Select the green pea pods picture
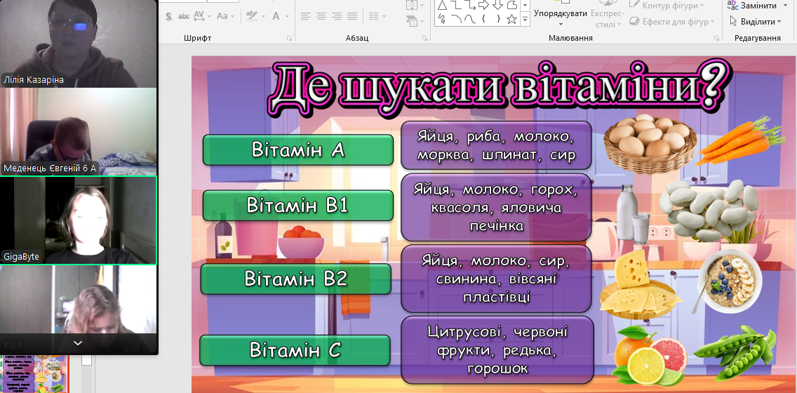797x393 pixels. pos(735,353)
